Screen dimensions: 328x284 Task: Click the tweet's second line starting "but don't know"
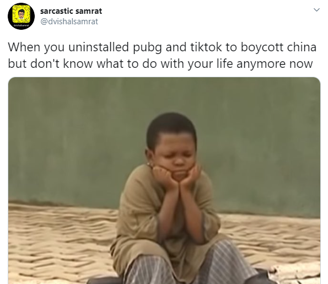[x=160, y=64]
